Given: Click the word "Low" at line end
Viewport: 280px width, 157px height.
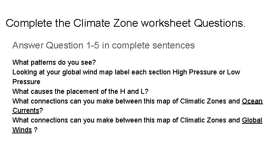Looking at the screenshot, I should pos(233,72).
